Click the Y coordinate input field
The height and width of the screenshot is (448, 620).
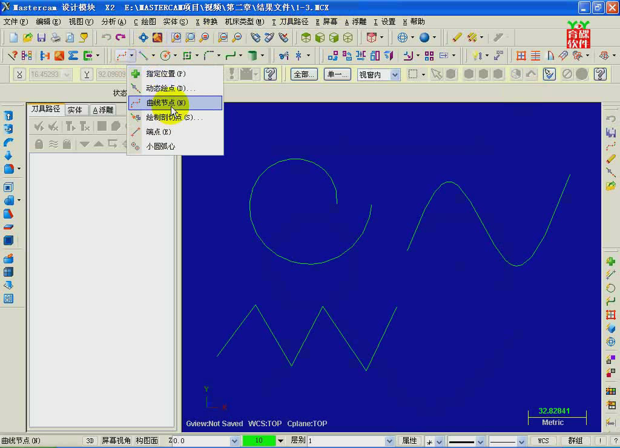[111, 74]
